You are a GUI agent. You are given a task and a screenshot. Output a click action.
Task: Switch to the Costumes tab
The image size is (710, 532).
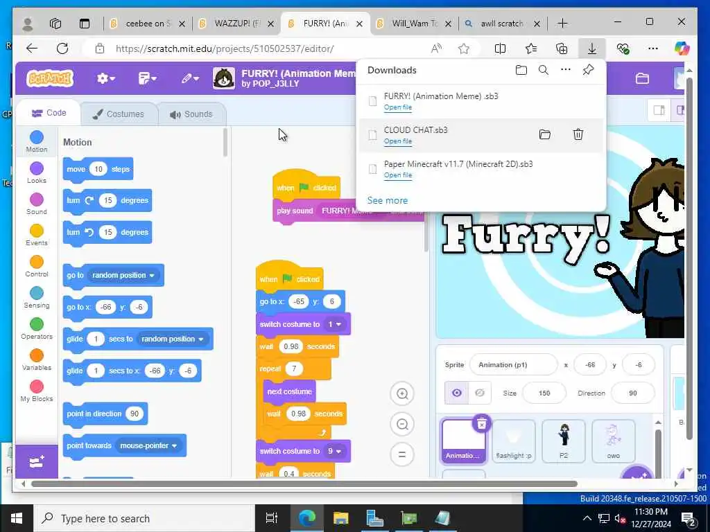tap(119, 114)
